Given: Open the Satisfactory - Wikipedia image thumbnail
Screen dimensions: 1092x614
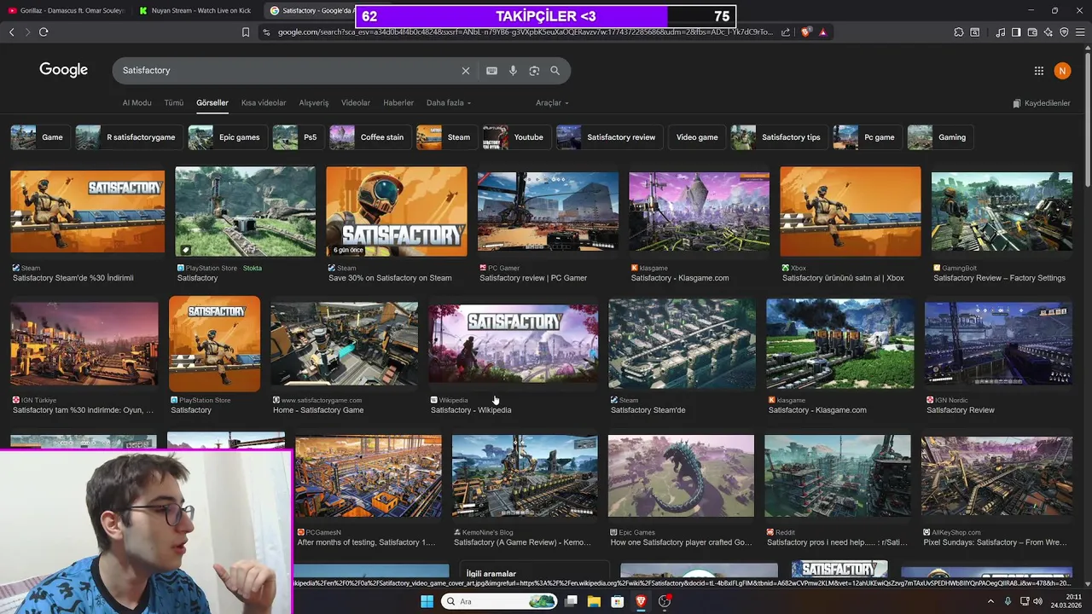Looking at the screenshot, I should point(514,344).
